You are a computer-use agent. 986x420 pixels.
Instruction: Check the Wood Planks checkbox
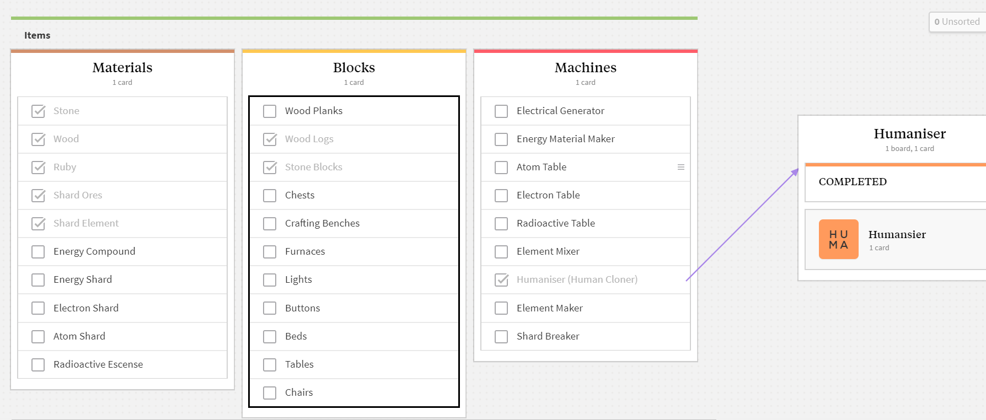pyautogui.click(x=270, y=111)
